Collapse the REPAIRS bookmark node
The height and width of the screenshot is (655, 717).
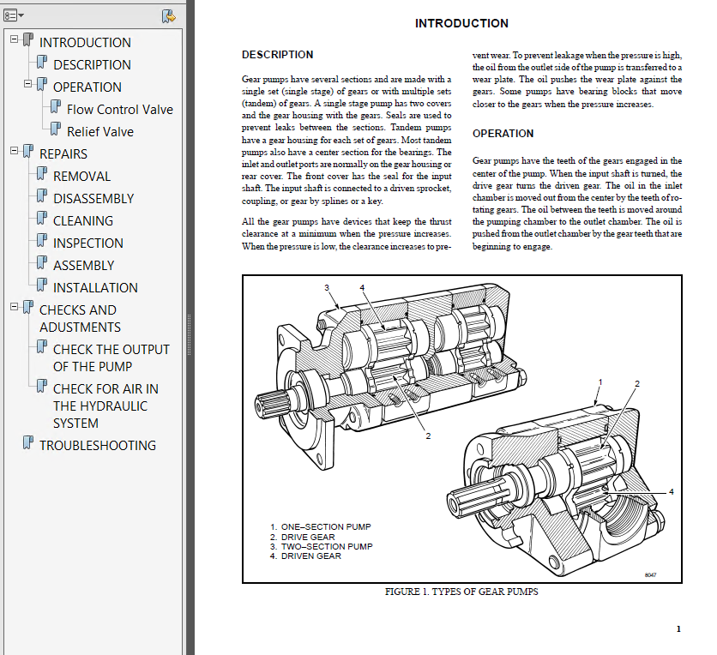pos(15,150)
